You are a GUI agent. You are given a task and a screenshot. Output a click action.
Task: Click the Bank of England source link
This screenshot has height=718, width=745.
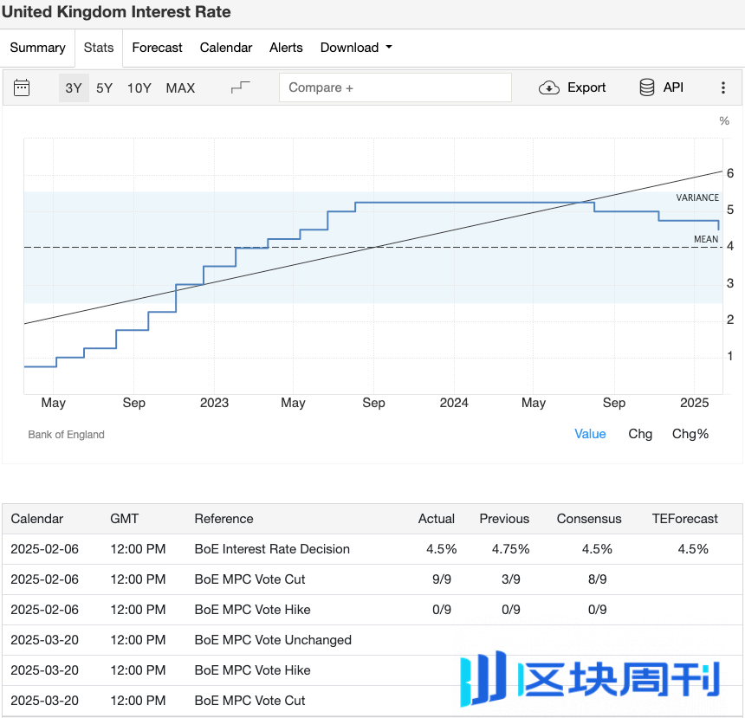tap(66, 434)
